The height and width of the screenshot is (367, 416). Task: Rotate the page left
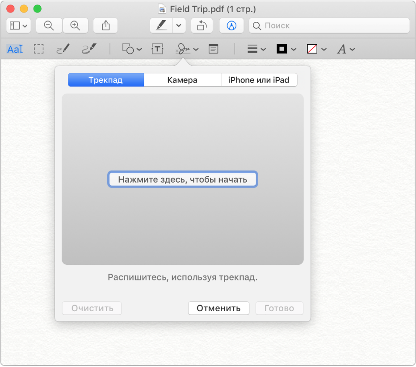202,26
